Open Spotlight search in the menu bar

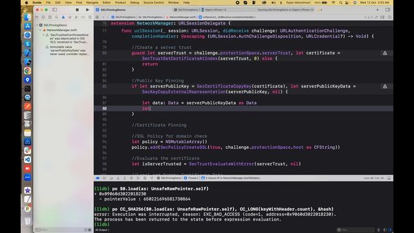[x=341, y=3]
